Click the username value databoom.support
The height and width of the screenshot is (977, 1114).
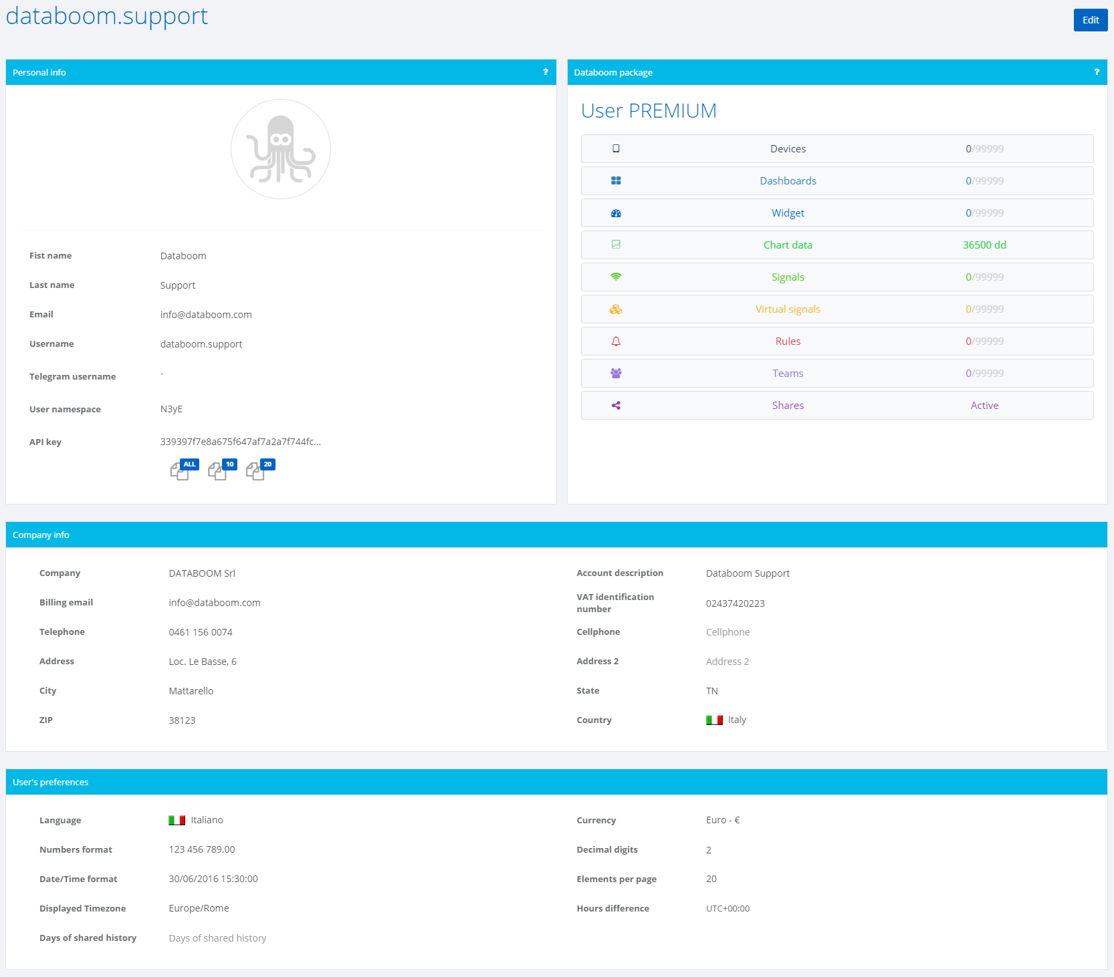[201, 344]
